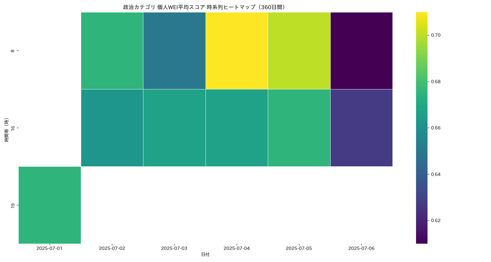
Task: Click the y-axis tick label 19
Action: pos(12,205)
